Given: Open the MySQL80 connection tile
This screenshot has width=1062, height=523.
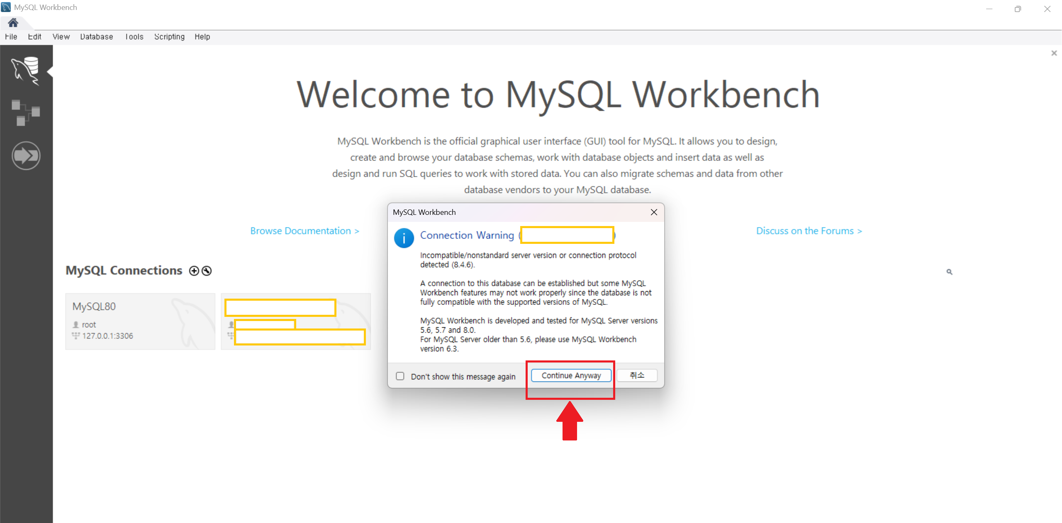Looking at the screenshot, I should click(x=140, y=321).
